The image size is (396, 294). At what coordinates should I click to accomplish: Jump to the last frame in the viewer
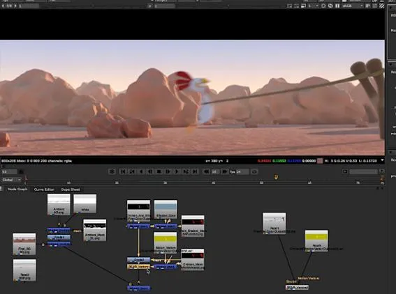pos(195,171)
